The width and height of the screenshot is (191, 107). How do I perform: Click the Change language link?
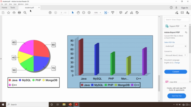(x=177, y=63)
